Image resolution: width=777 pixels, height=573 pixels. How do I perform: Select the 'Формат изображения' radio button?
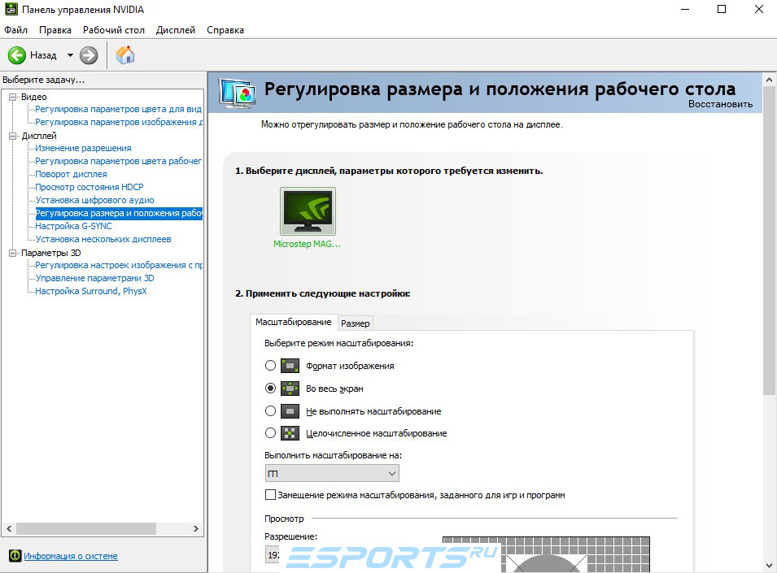click(271, 366)
